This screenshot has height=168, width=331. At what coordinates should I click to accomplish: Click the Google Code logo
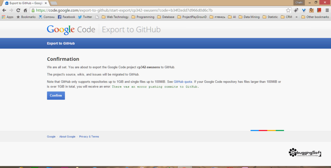(71, 29)
